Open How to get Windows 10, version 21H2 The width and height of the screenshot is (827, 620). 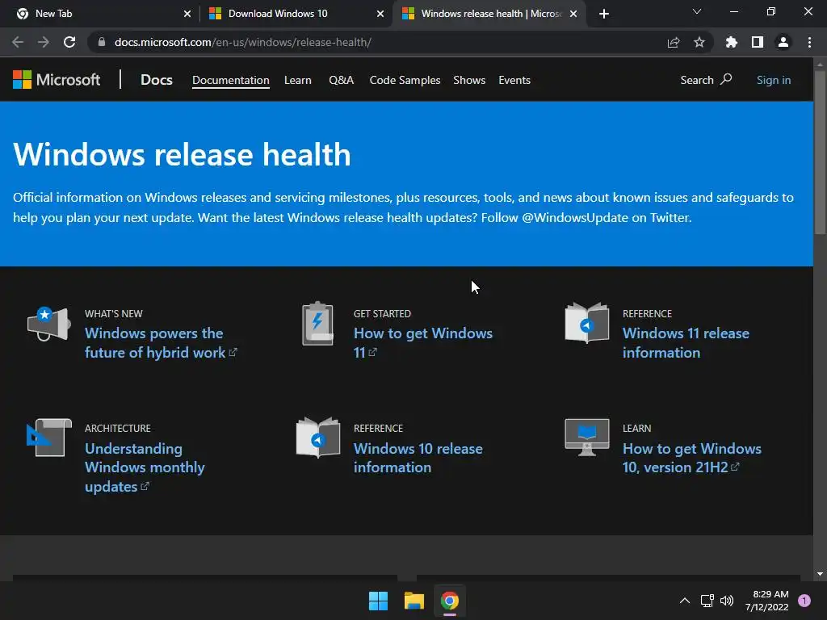pyautogui.click(x=691, y=458)
